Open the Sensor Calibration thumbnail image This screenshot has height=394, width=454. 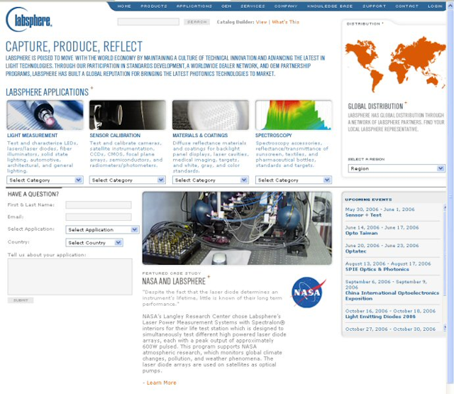[128, 115]
